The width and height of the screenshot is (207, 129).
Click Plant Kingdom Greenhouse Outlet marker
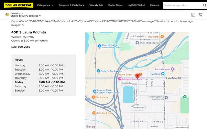[x=100, y=46]
